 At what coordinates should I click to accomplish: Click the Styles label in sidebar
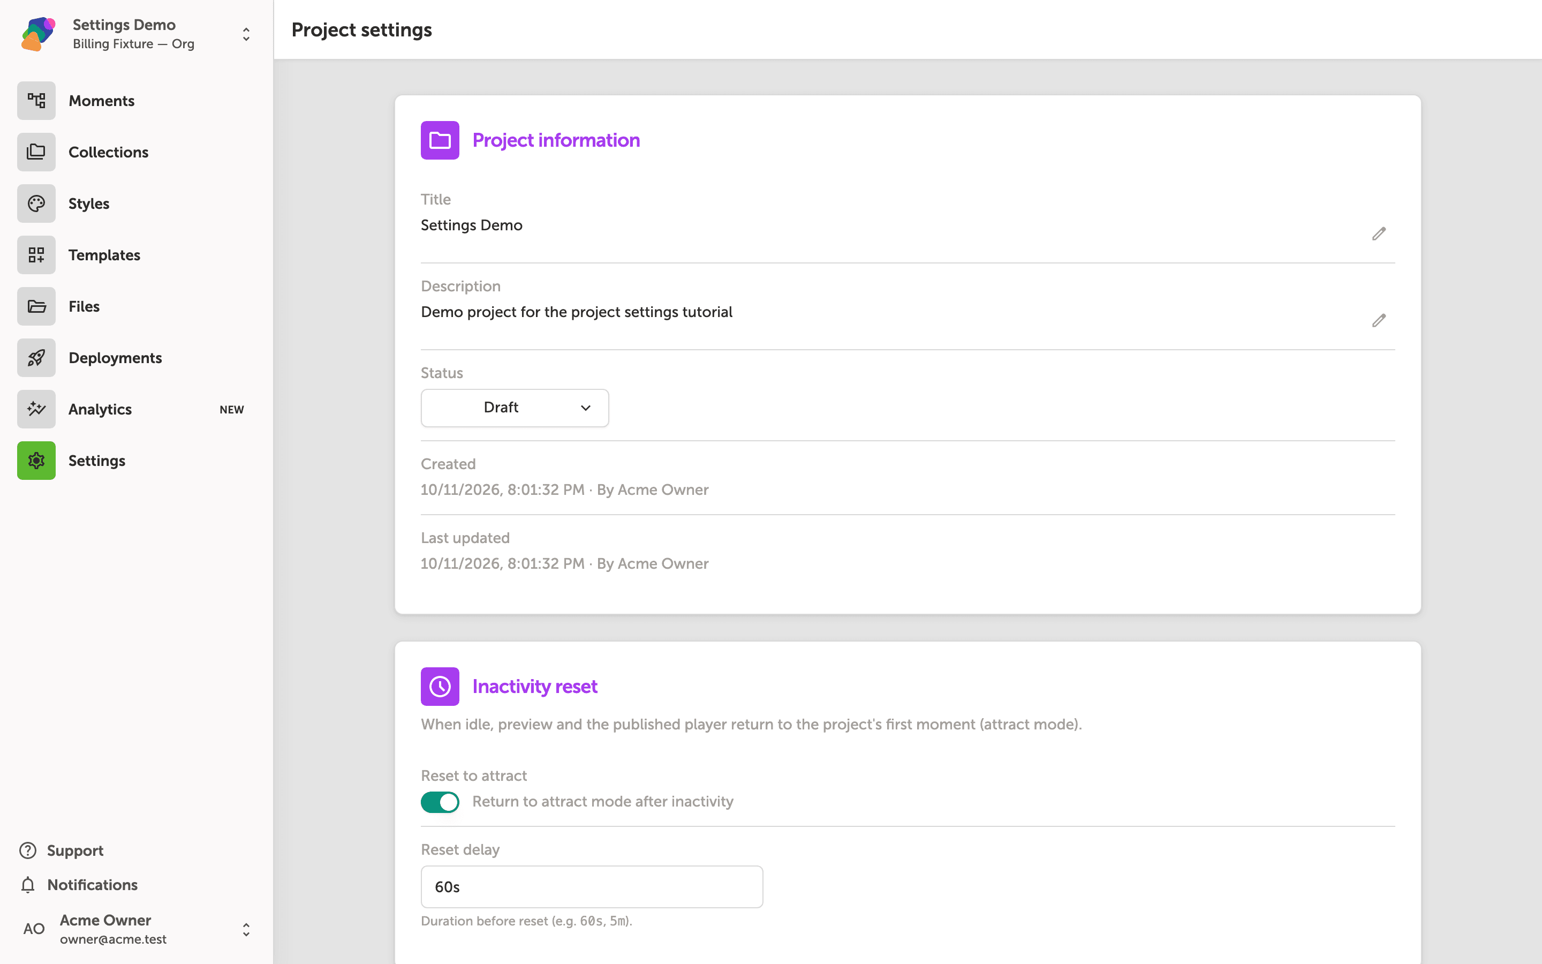click(x=88, y=204)
